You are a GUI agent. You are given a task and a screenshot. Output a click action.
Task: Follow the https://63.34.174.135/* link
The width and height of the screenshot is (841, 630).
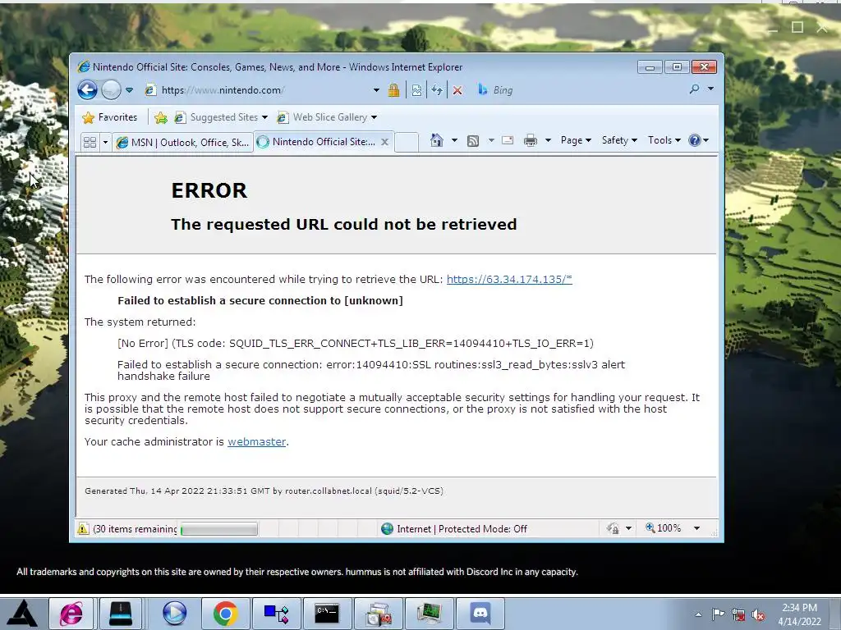tap(509, 279)
